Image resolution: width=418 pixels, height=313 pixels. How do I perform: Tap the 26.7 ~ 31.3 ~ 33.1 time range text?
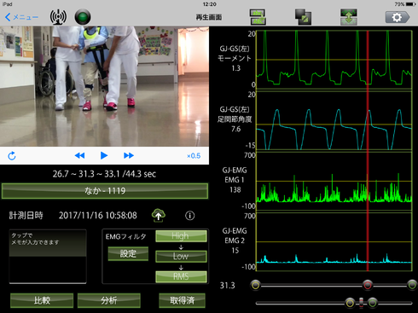[104, 174]
